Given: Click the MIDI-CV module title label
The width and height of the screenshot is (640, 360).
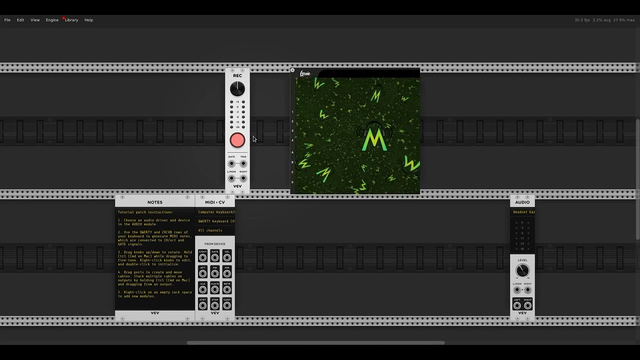Looking at the screenshot, I should [x=215, y=202].
